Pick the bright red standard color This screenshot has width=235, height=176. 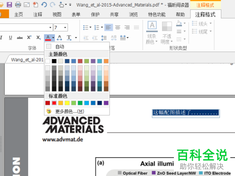point(54,103)
